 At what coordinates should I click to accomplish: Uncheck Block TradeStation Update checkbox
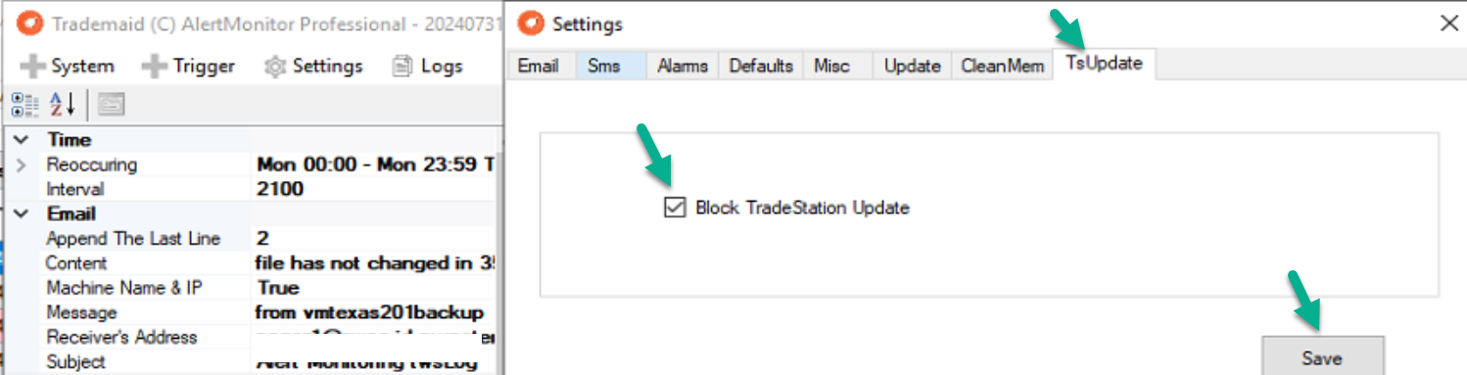(674, 208)
